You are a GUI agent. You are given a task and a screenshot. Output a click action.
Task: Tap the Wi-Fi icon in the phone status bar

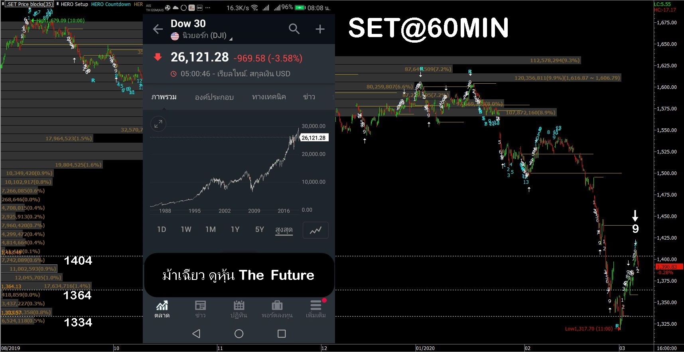pyautogui.click(x=254, y=8)
